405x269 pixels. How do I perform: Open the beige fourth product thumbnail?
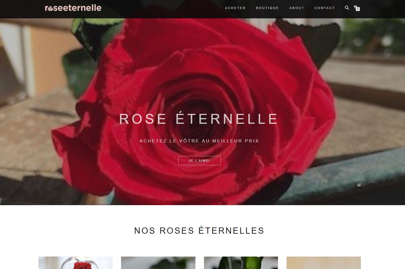tap(324, 263)
